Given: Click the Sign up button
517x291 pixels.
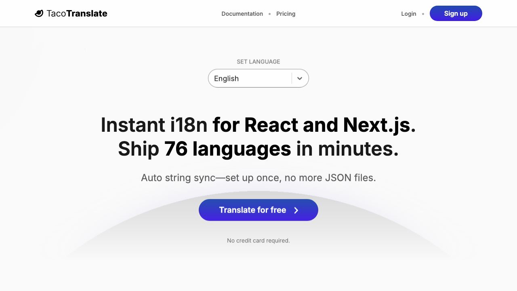Looking at the screenshot, I should click(456, 13).
